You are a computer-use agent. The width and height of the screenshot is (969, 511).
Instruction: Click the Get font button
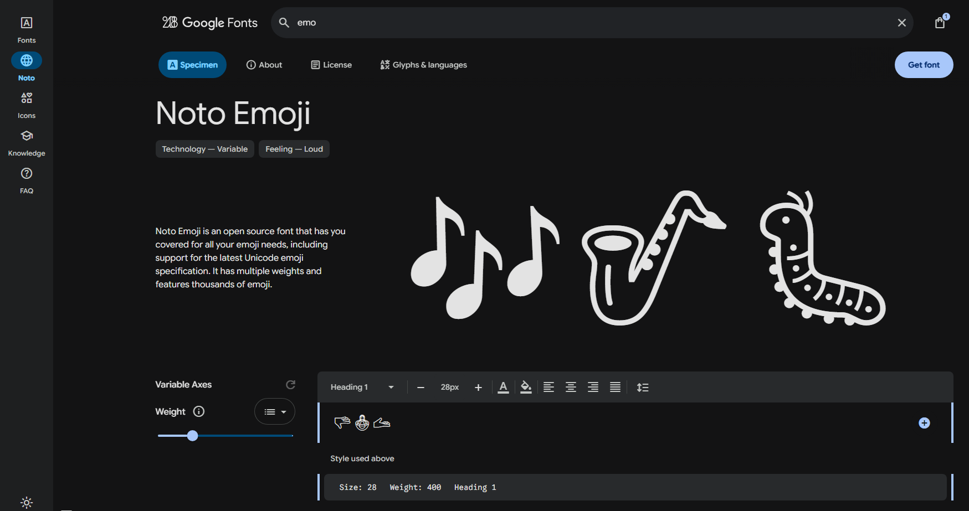tap(924, 65)
